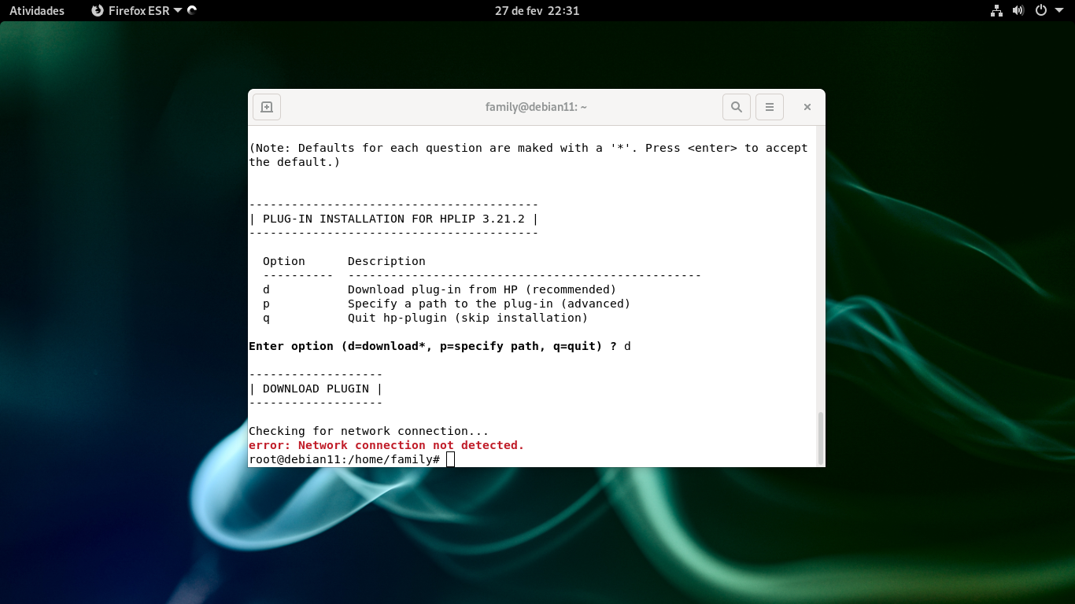This screenshot has height=604, width=1075.
Task: Click the family@debian11 window title
Action: [537, 107]
